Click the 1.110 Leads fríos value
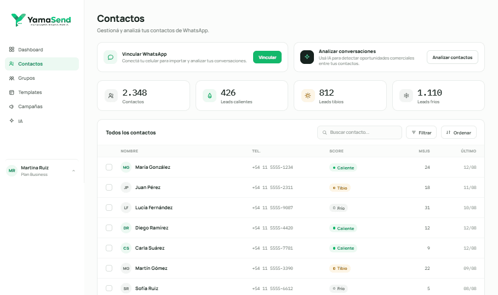The width and height of the screenshot is (498, 295). tap(430, 93)
